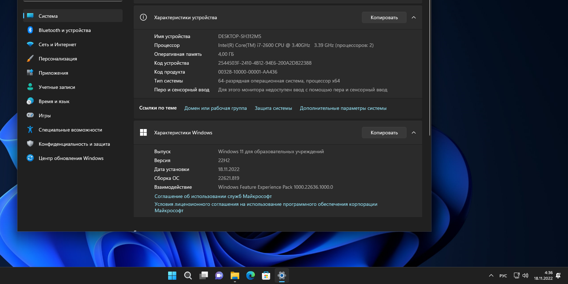Viewport: 568px width, 284px height.
Task: Open the Защита системы link
Action: point(273,108)
